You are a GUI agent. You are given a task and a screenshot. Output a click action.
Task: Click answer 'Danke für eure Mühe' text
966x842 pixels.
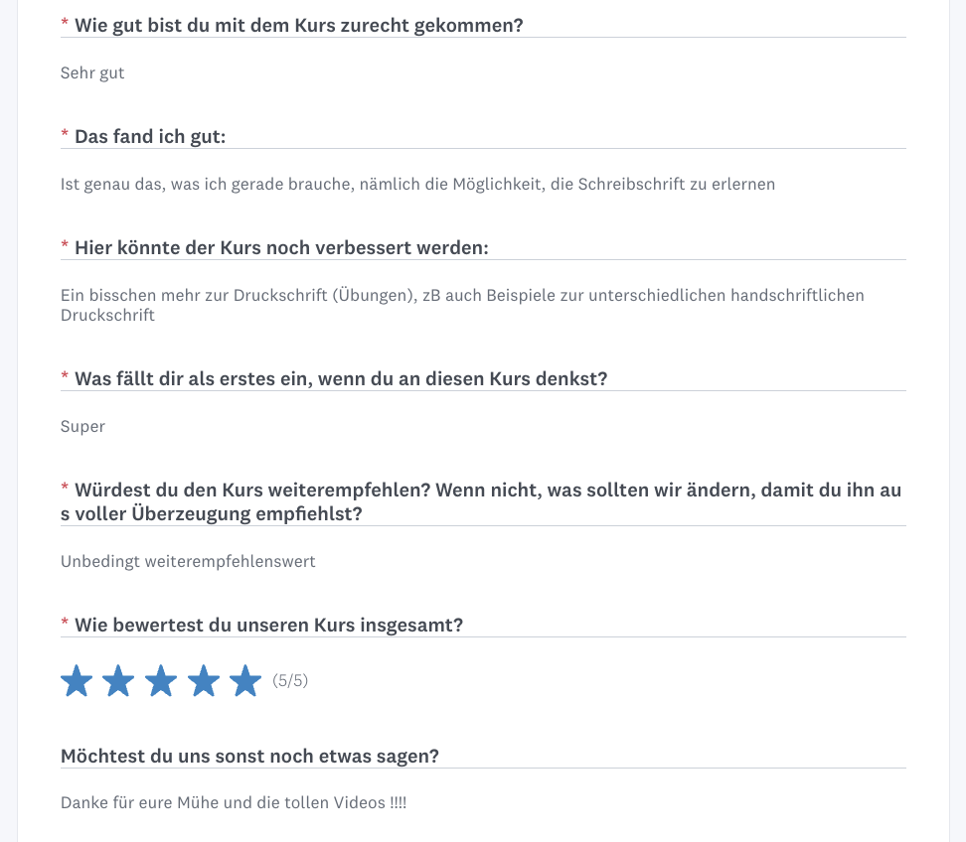pos(234,802)
